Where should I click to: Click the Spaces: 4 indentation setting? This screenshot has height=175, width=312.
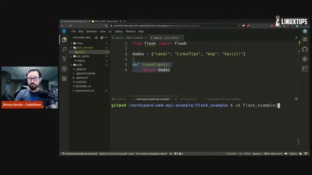pyautogui.click(x=257, y=154)
